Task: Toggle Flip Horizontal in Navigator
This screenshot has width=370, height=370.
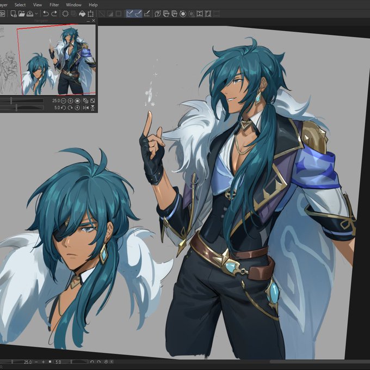Action: coord(85,108)
